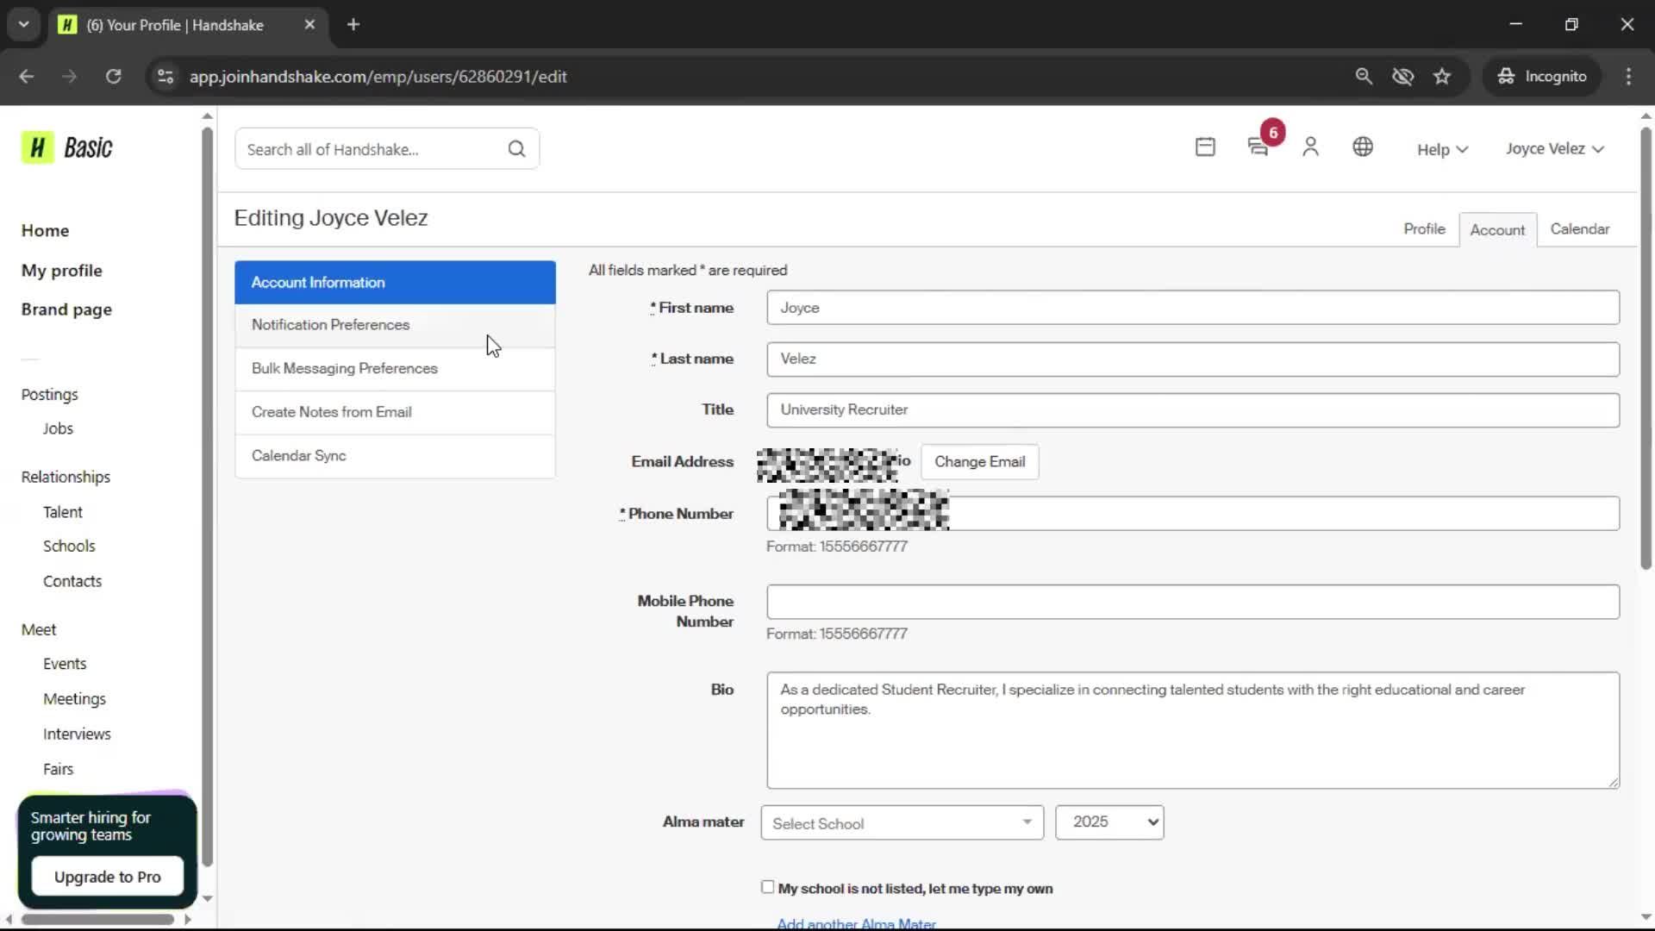1655x931 pixels.
Task: Switch to the Calendar tab
Action: [x=1579, y=228]
